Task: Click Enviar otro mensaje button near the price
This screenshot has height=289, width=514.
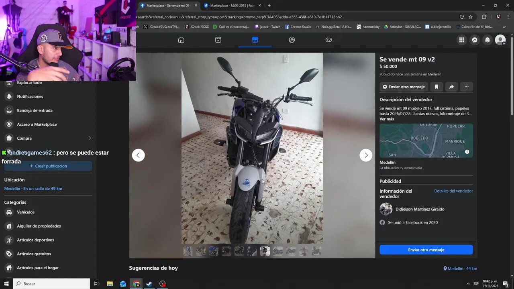Action: pos(404,87)
